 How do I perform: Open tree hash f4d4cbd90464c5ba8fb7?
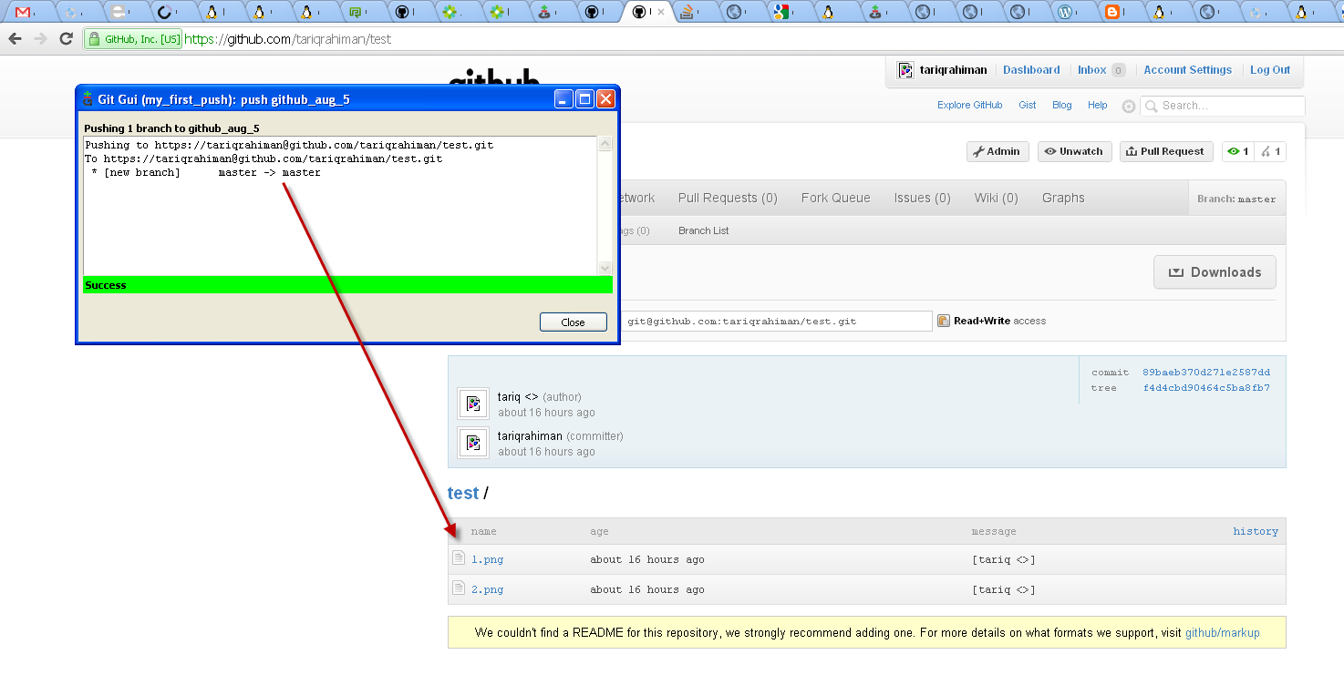1206,388
